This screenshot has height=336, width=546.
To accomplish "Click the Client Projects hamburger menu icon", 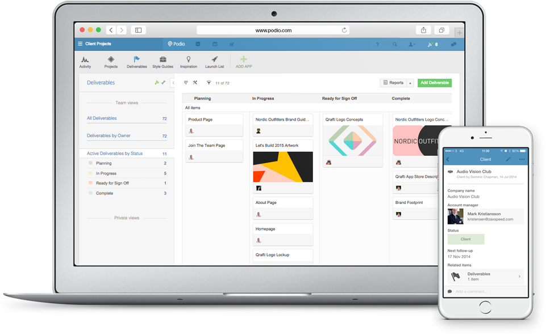I will [80, 44].
